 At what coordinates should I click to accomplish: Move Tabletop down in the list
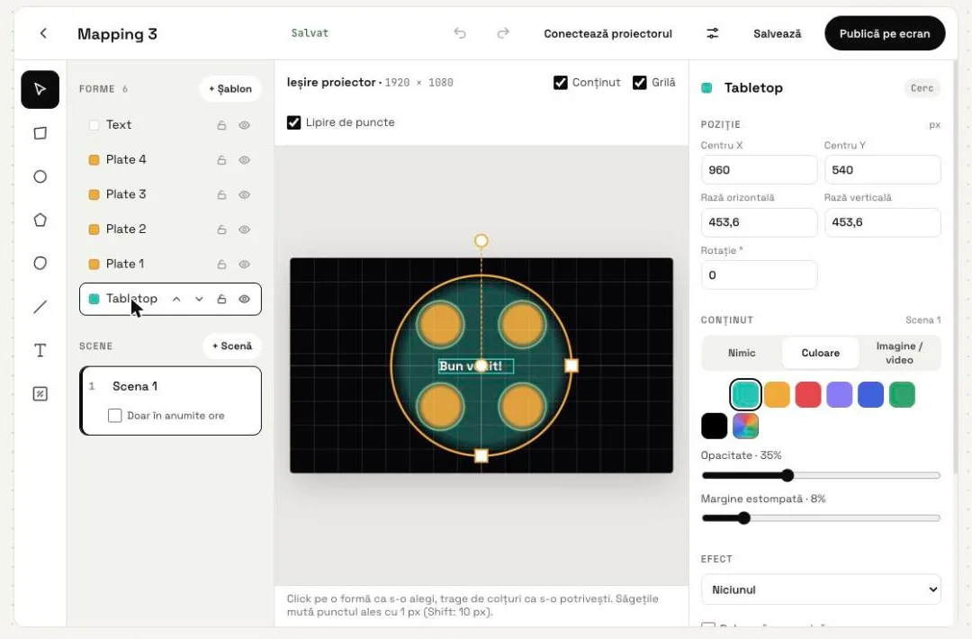tap(199, 300)
